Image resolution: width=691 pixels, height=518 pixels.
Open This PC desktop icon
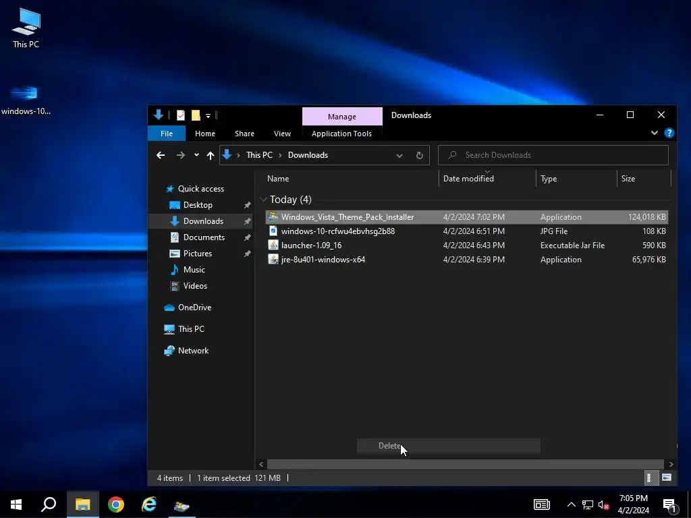point(26,28)
